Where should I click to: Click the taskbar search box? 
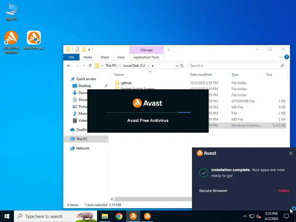coord(55,216)
